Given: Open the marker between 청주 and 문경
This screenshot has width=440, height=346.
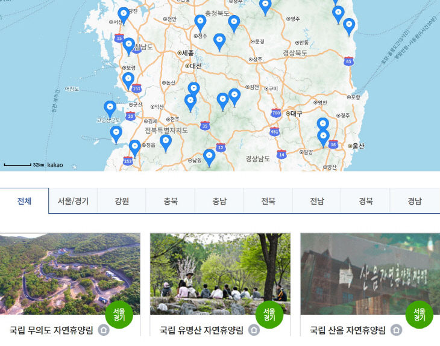Looking at the screenshot, I should pos(219,42).
